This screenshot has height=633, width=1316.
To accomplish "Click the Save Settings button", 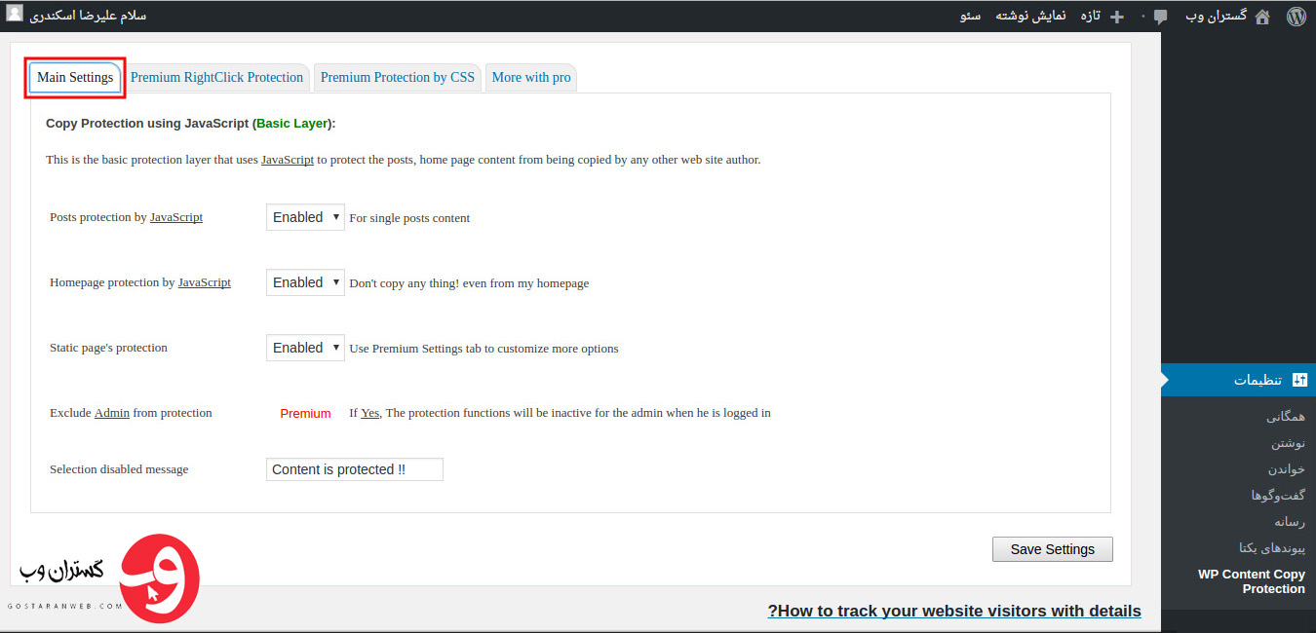I will [x=1052, y=549].
